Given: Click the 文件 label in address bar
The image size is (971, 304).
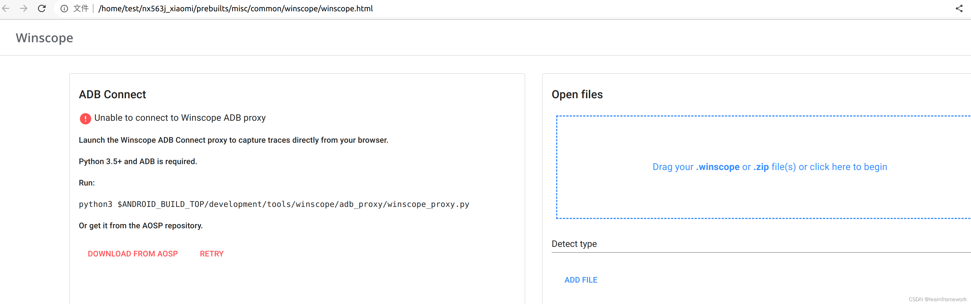Looking at the screenshot, I should click(x=81, y=8).
